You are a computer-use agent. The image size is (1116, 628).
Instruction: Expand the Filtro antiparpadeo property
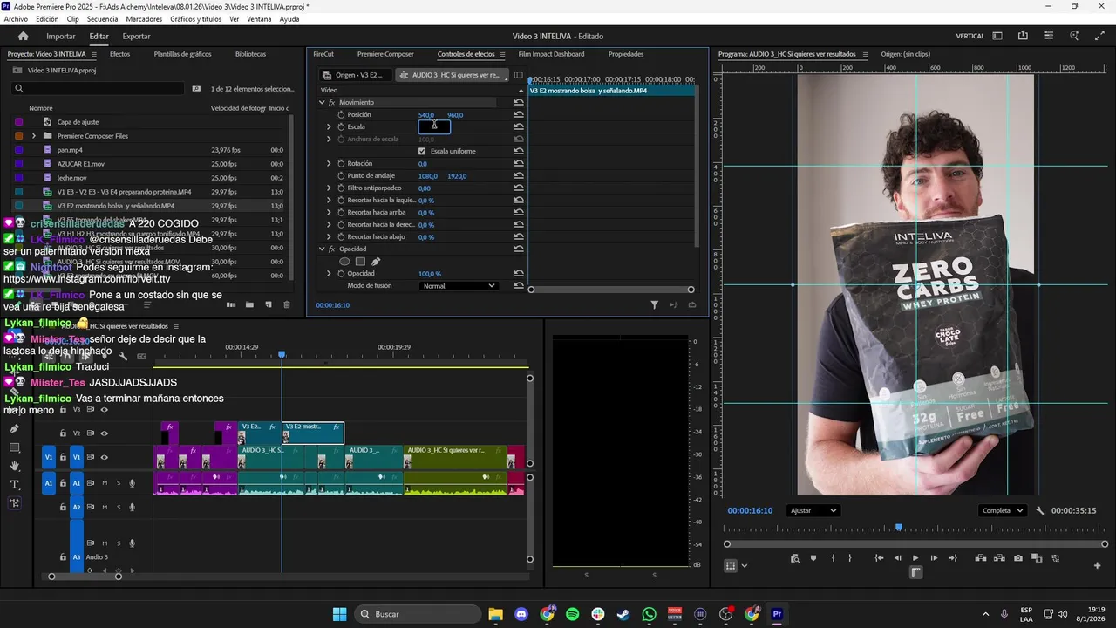coord(329,188)
